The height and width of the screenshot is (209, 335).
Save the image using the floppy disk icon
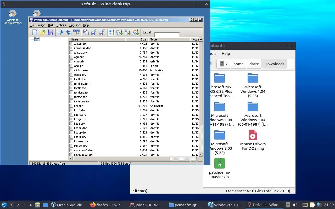pos(51,32)
